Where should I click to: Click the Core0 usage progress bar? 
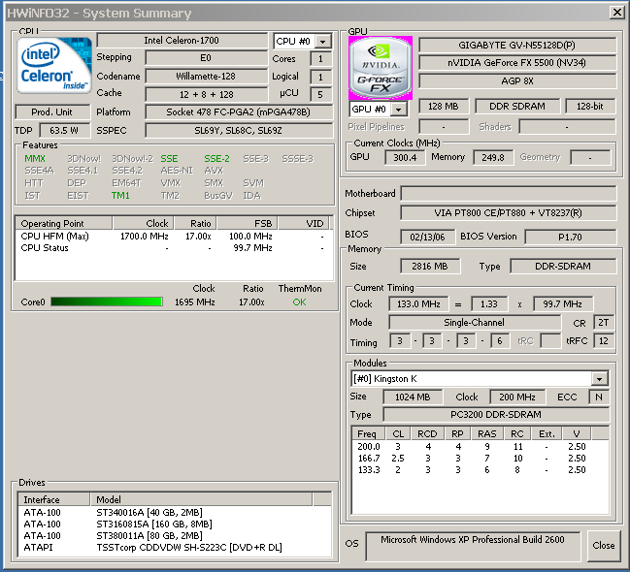107,302
